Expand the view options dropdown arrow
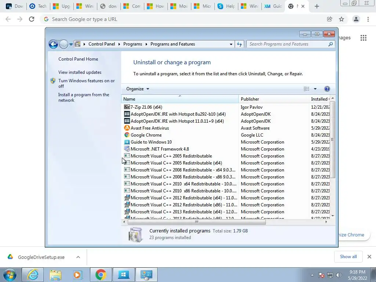 (315, 89)
